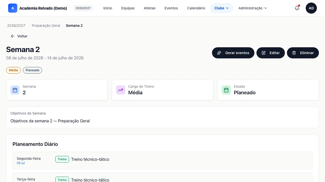The height and width of the screenshot is (182, 325).
Task: Click the blue calendar icon in Semana card
Action: point(15,90)
